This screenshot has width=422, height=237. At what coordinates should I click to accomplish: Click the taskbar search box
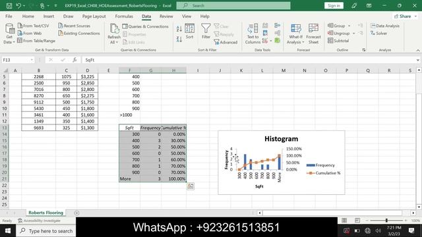[x=46, y=231]
